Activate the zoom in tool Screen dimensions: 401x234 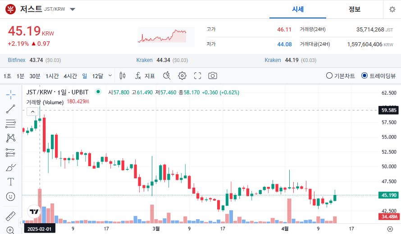click(10, 230)
